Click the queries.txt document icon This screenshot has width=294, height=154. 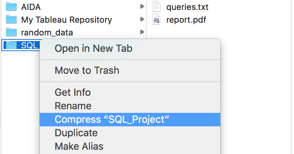[157, 6]
